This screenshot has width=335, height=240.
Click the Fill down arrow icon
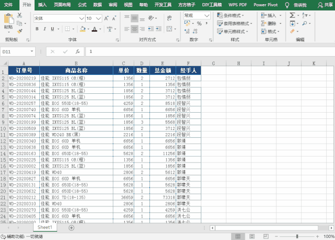(292, 23)
